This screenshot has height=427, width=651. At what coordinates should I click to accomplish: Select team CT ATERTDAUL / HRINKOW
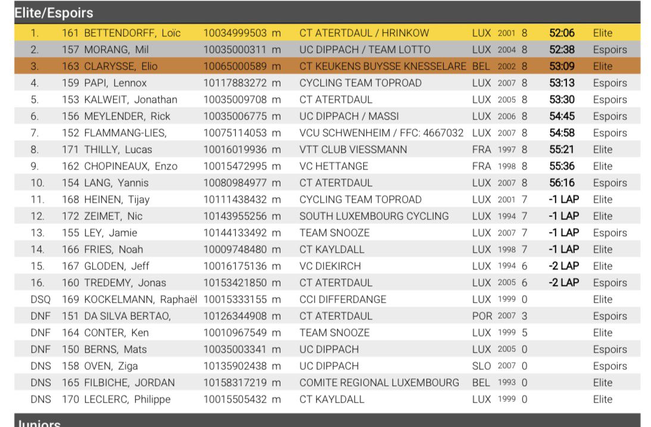pyautogui.click(x=364, y=33)
